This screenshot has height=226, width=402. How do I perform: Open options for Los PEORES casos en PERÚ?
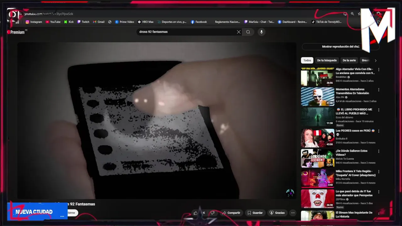(379, 131)
